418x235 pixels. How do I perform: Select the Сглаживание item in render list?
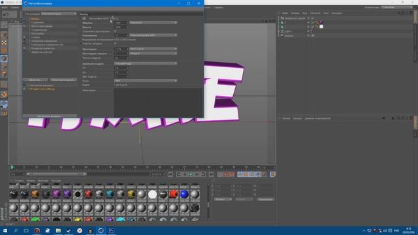39,30
